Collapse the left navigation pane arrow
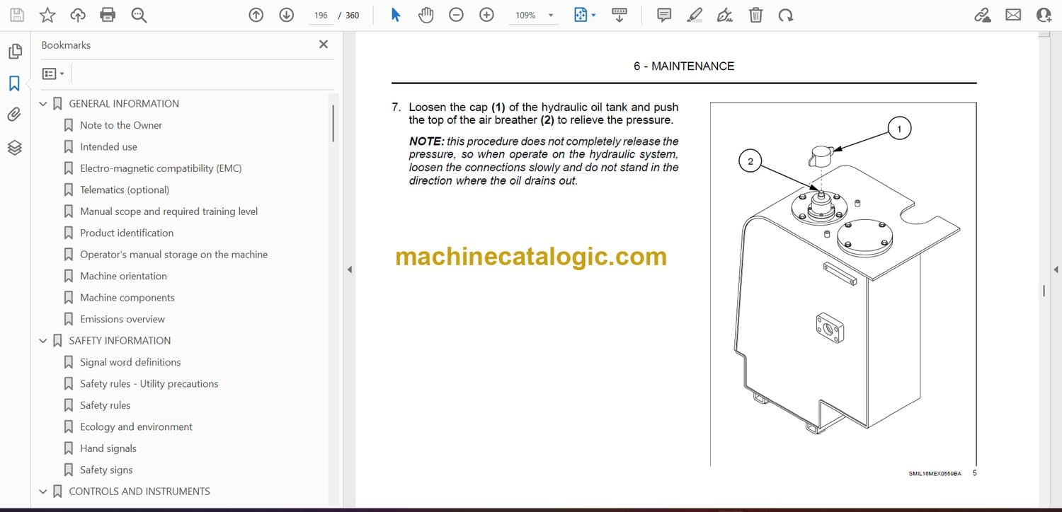The width and height of the screenshot is (1062, 512). [x=348, y=269]
